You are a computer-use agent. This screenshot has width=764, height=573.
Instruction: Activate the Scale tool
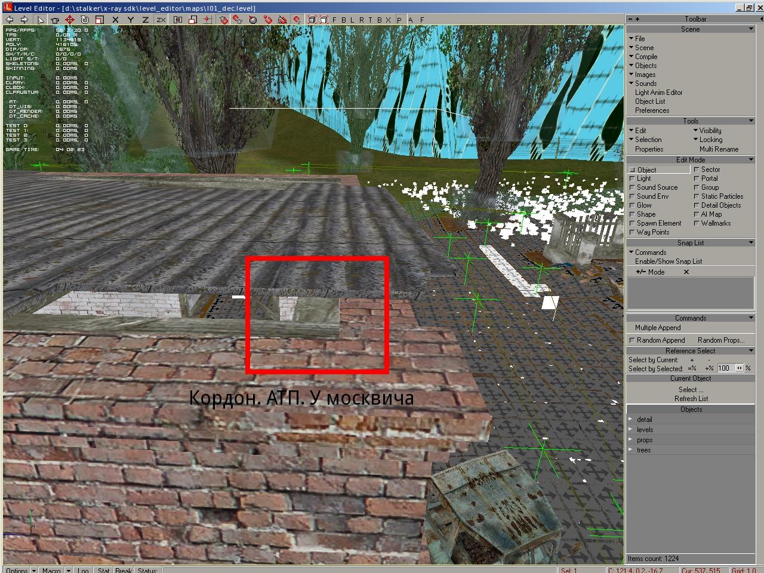point(100,20)
